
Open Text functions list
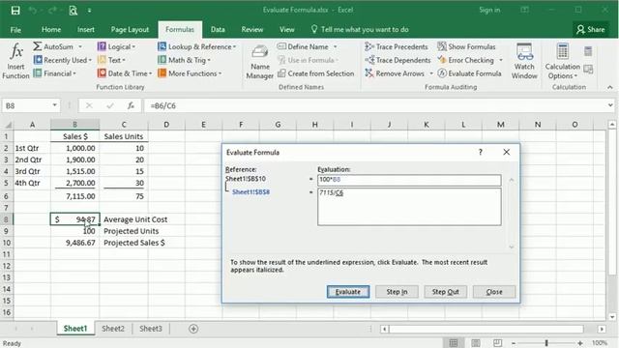111,60
